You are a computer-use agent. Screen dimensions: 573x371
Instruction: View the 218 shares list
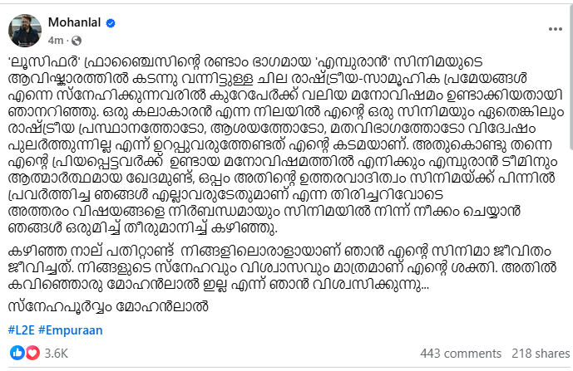pos(541,354)
